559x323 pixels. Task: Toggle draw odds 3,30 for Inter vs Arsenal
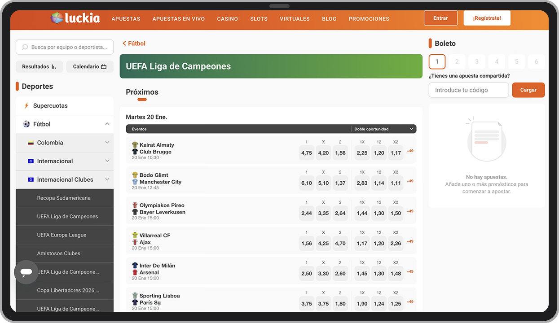tap(323, 274)
